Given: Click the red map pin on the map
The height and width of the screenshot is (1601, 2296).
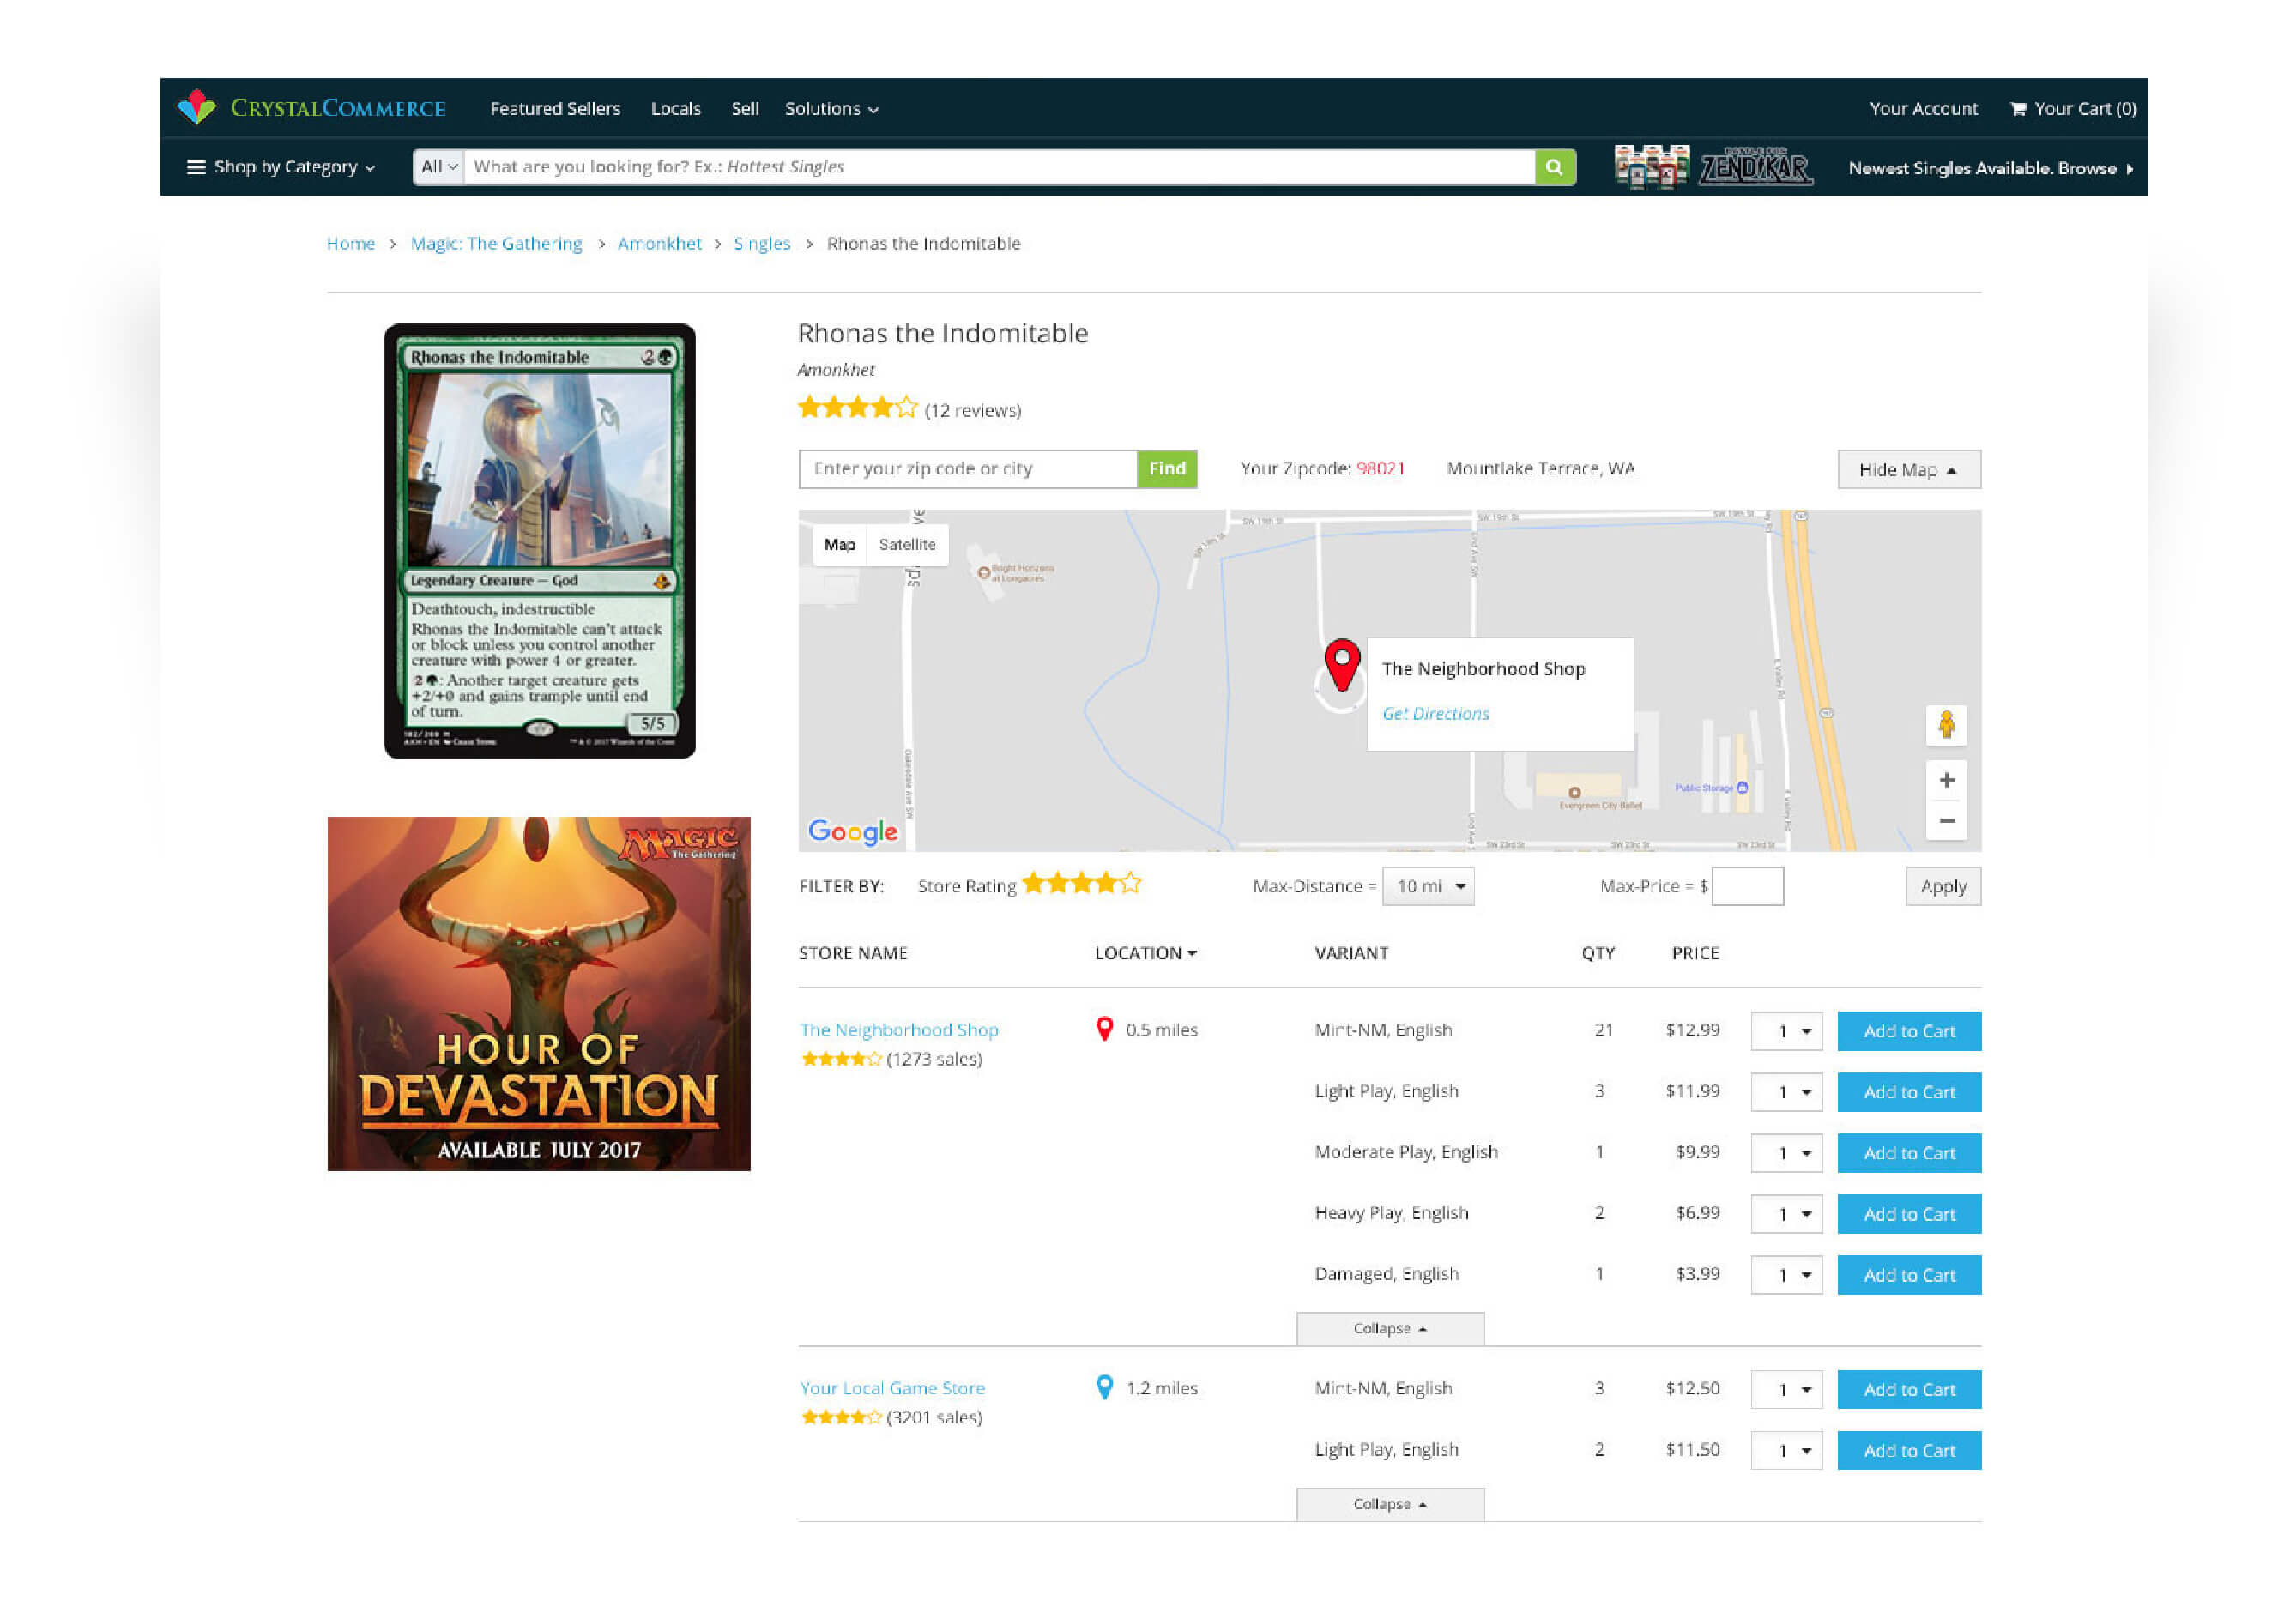Looking at the screenshot, I should (x=1341, y=665).
